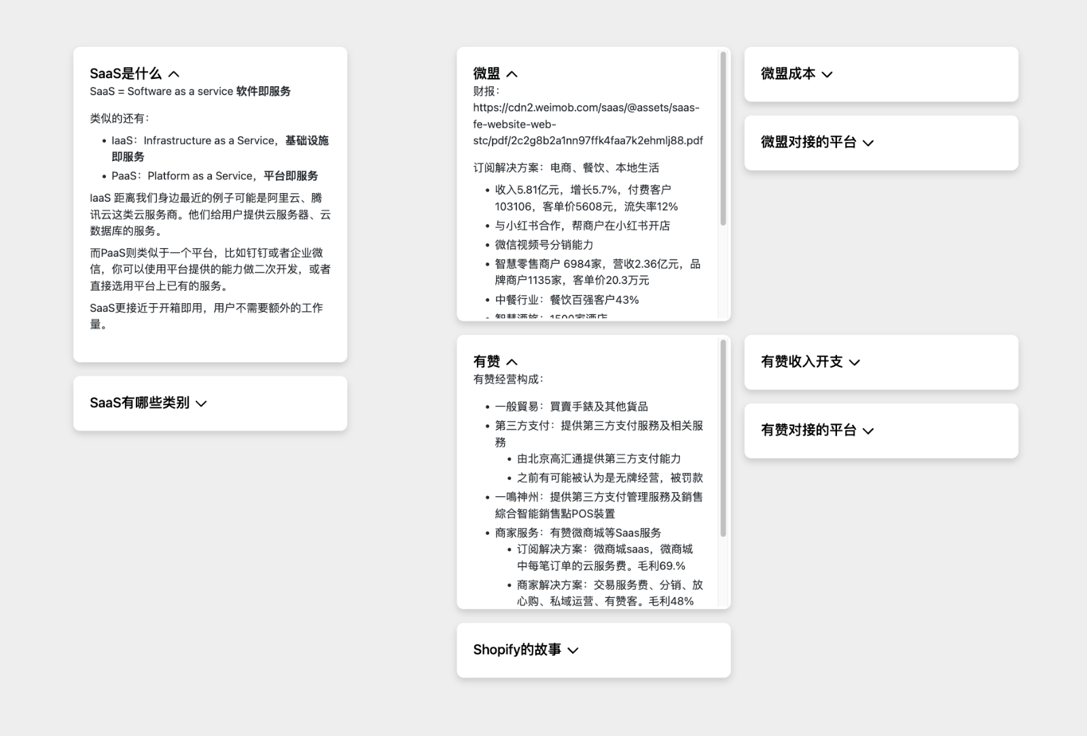This screenshot has width=1087, height=736.
Task: Open the weimob financial report PDF link
Action: (x=587, y=124)
